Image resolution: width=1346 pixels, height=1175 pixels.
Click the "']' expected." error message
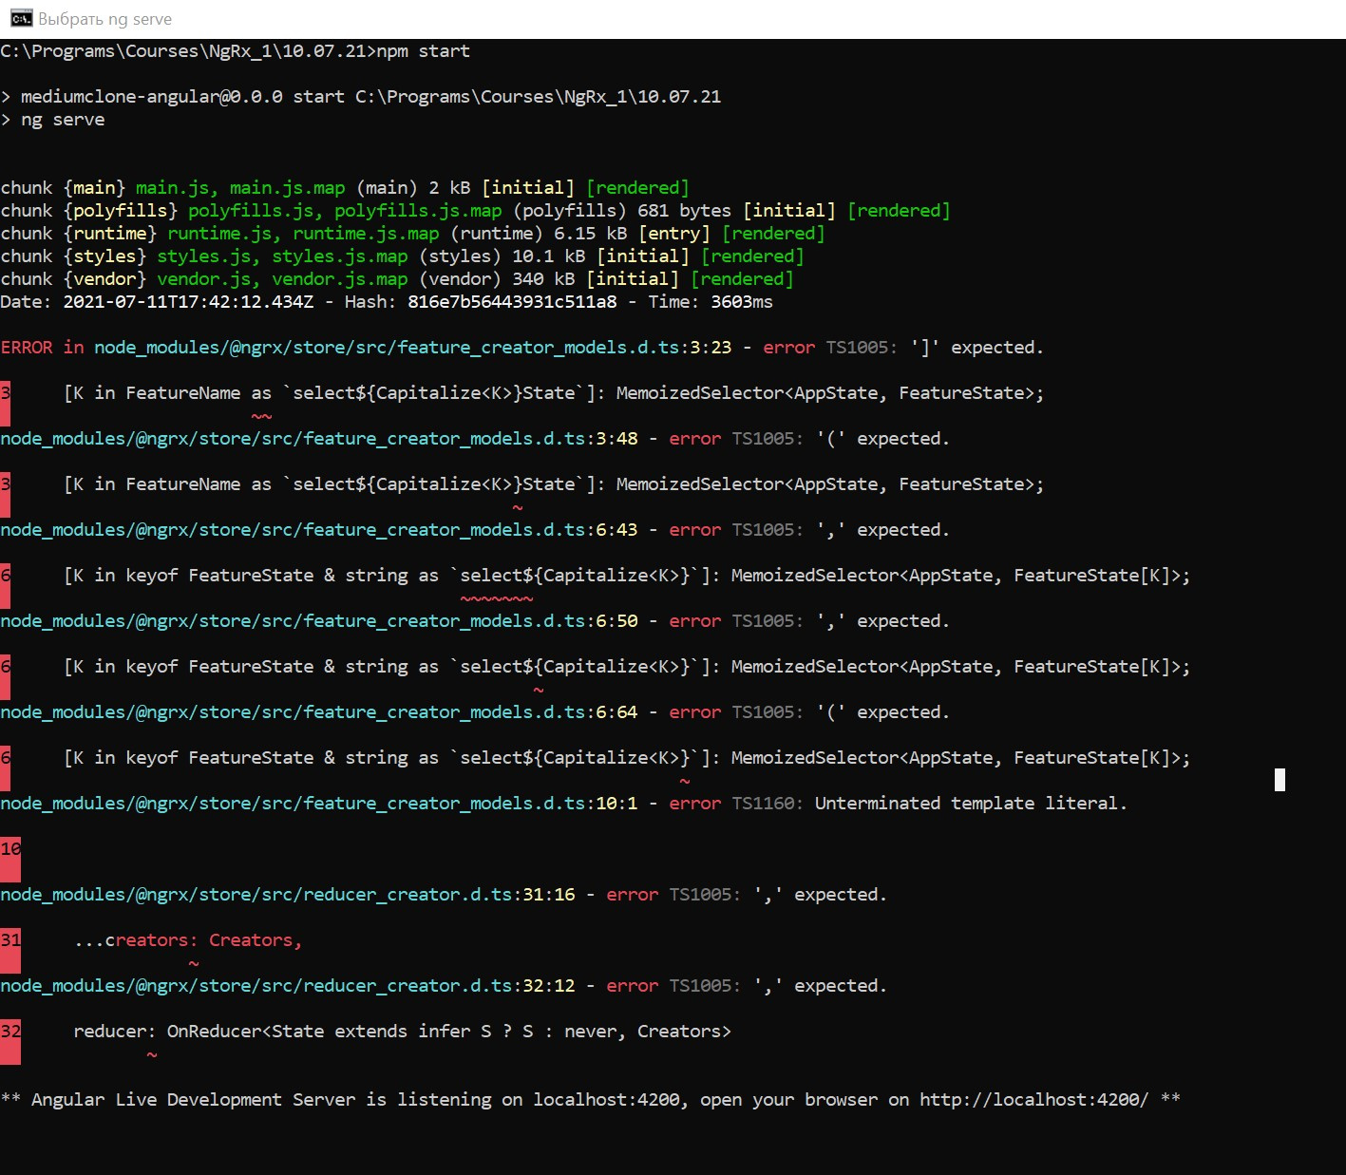pyautogui.click(x=976, y=348)
